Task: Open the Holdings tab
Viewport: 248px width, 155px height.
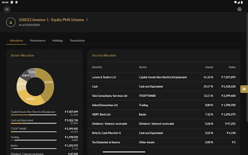Action: pos(57,41)
